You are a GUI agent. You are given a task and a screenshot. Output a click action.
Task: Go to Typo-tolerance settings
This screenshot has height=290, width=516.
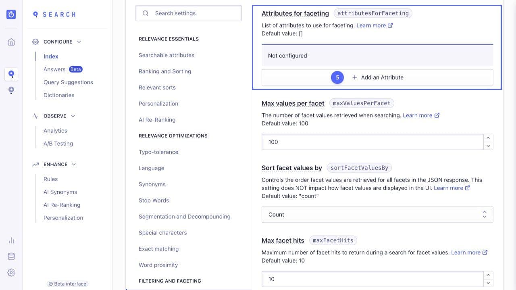point(158,152)
